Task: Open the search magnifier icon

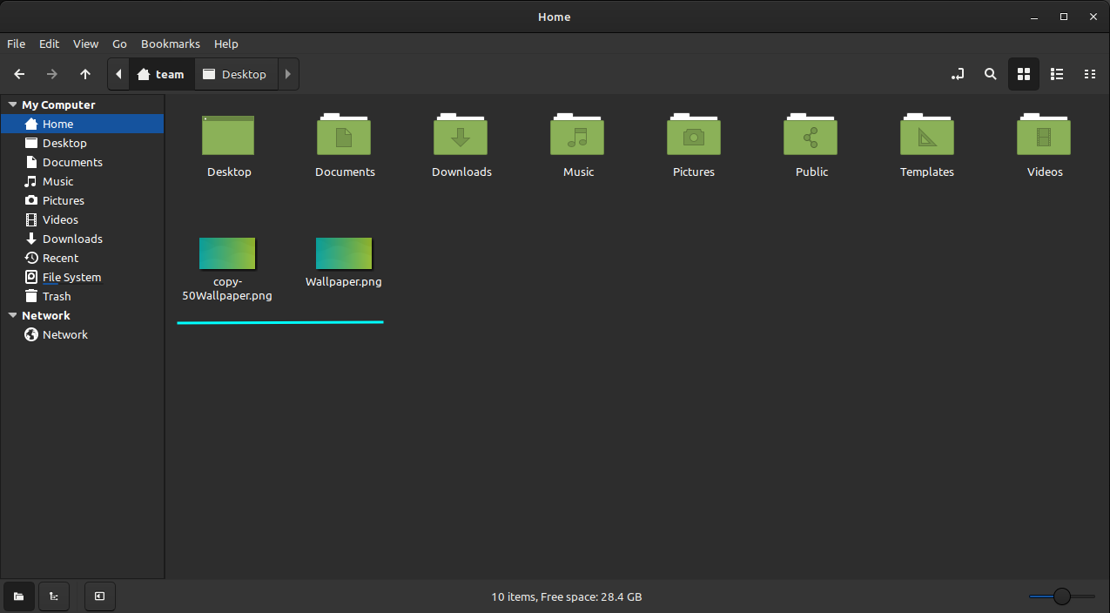Action: pos(990,75)
